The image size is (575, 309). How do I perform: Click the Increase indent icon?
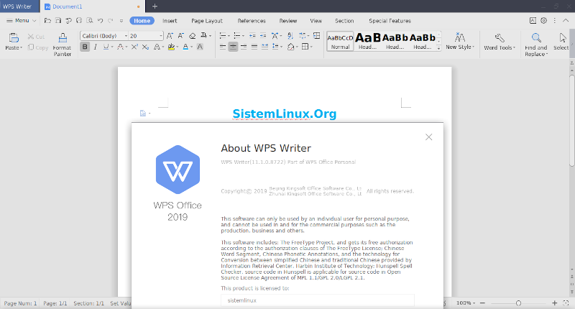point(263,35)
